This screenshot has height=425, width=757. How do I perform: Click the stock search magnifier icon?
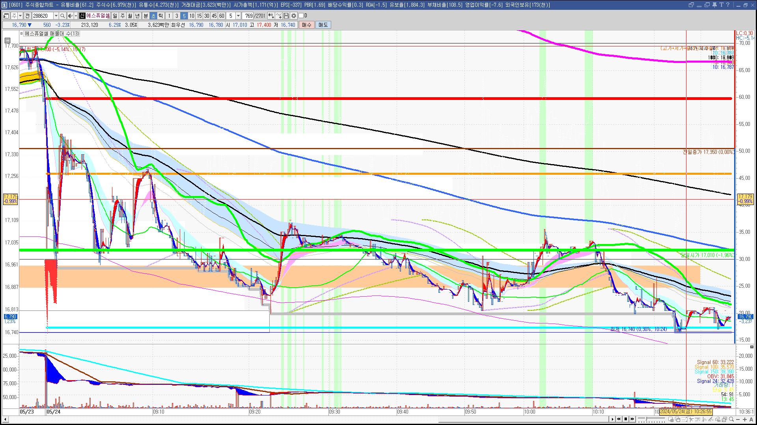tap(63, 16)
